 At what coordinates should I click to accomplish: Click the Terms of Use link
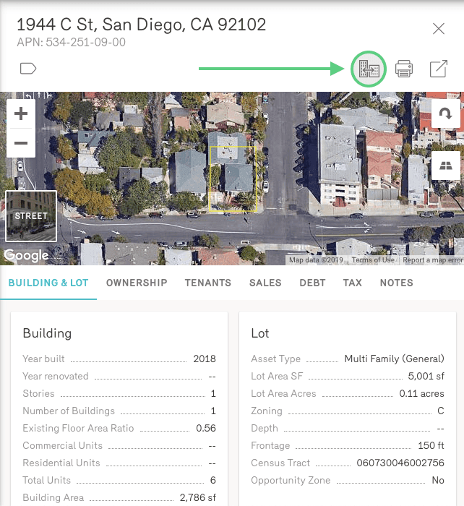374,260
